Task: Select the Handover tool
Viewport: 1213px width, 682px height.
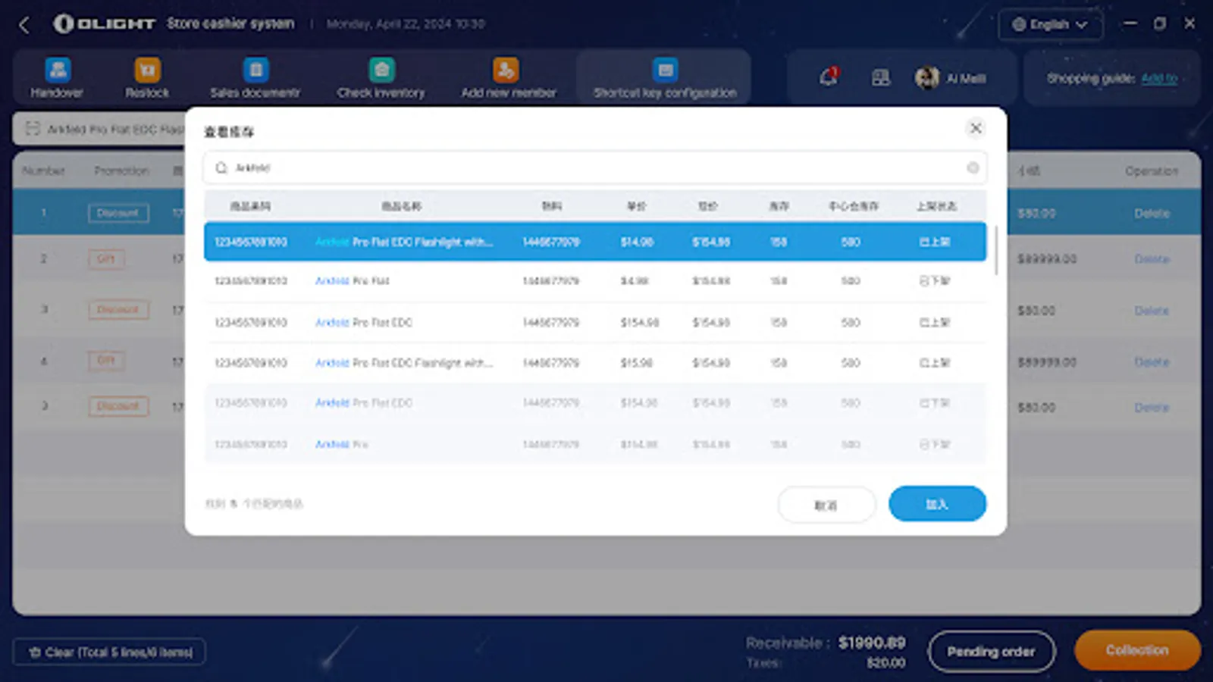Action: coord(57,77)
